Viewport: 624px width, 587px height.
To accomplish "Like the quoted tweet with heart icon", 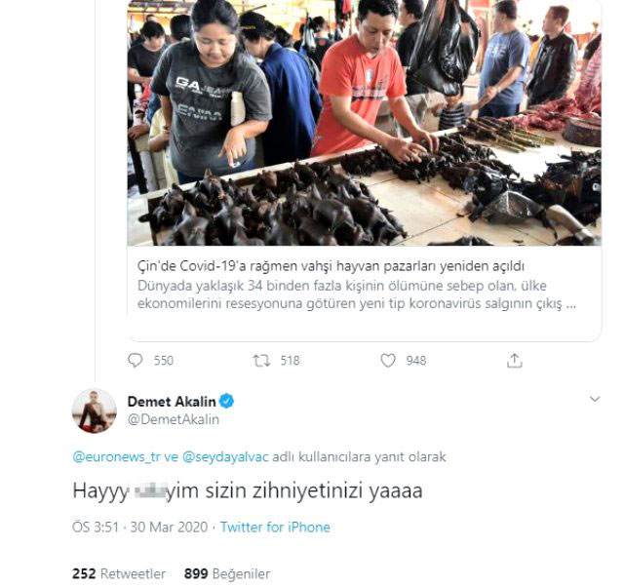I will 388,360.
